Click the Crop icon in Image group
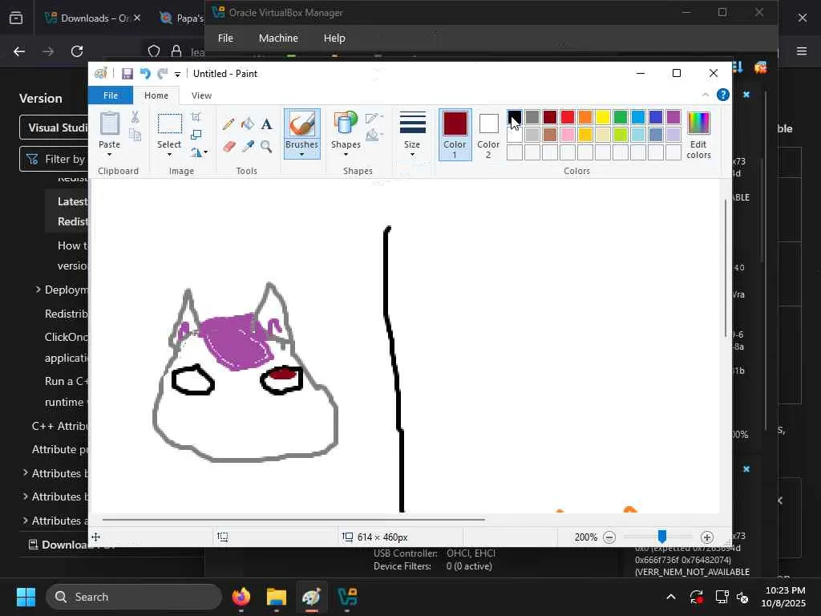Screen dimensions: 821x616 [196, 117]
